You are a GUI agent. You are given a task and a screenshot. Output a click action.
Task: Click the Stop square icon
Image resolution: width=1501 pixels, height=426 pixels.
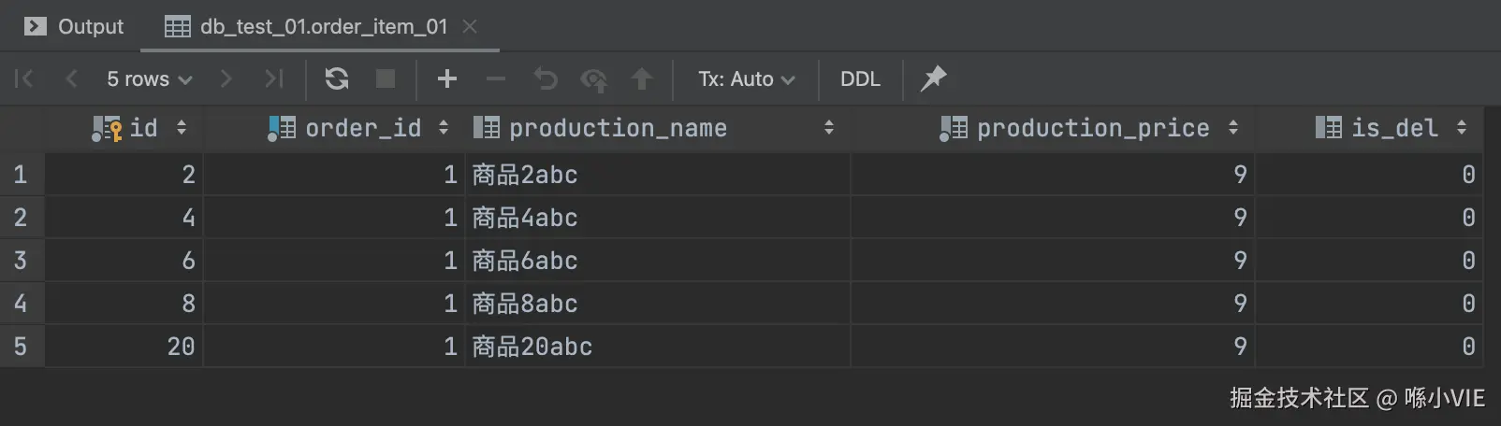[386, 78]
